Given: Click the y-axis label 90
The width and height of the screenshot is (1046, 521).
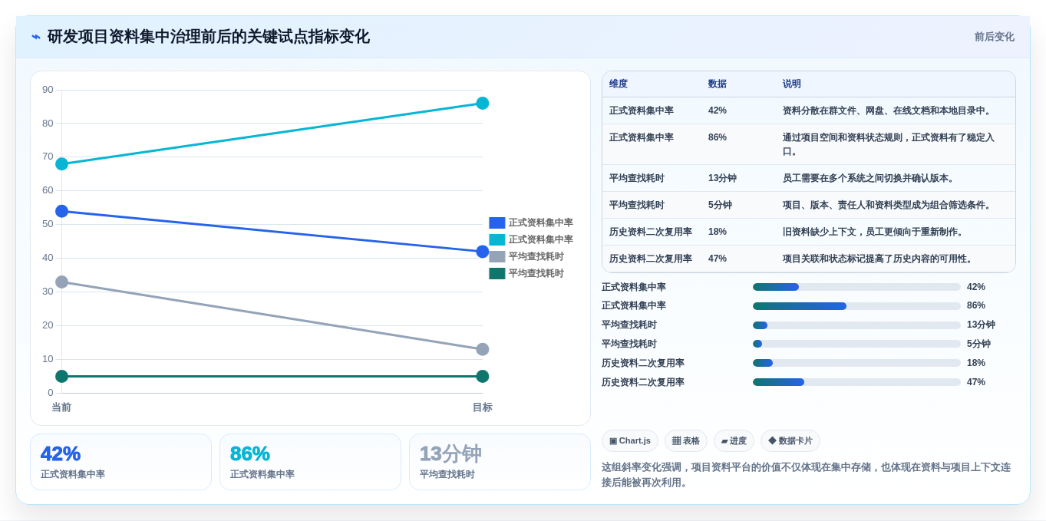Looking at the screenshot, I should pos(48,90).
